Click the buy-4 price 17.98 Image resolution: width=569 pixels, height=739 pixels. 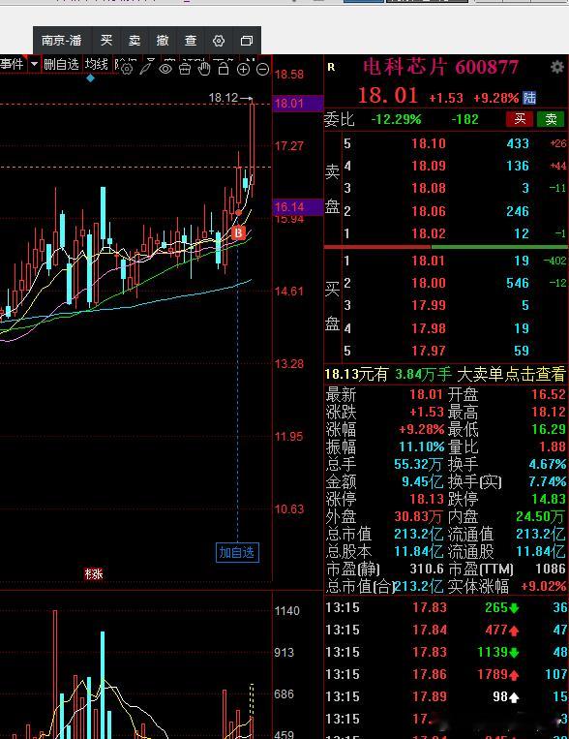[x=429, y=328]
